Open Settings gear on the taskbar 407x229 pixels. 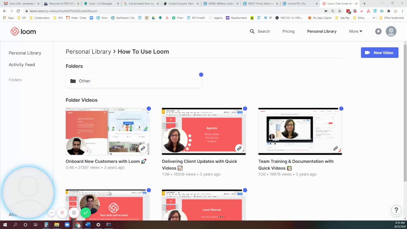pyautogui.click(x=98, y=225)
